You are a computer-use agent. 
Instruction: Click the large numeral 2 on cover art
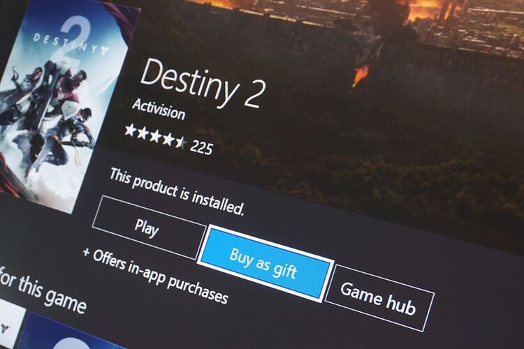tap(76, 38)
